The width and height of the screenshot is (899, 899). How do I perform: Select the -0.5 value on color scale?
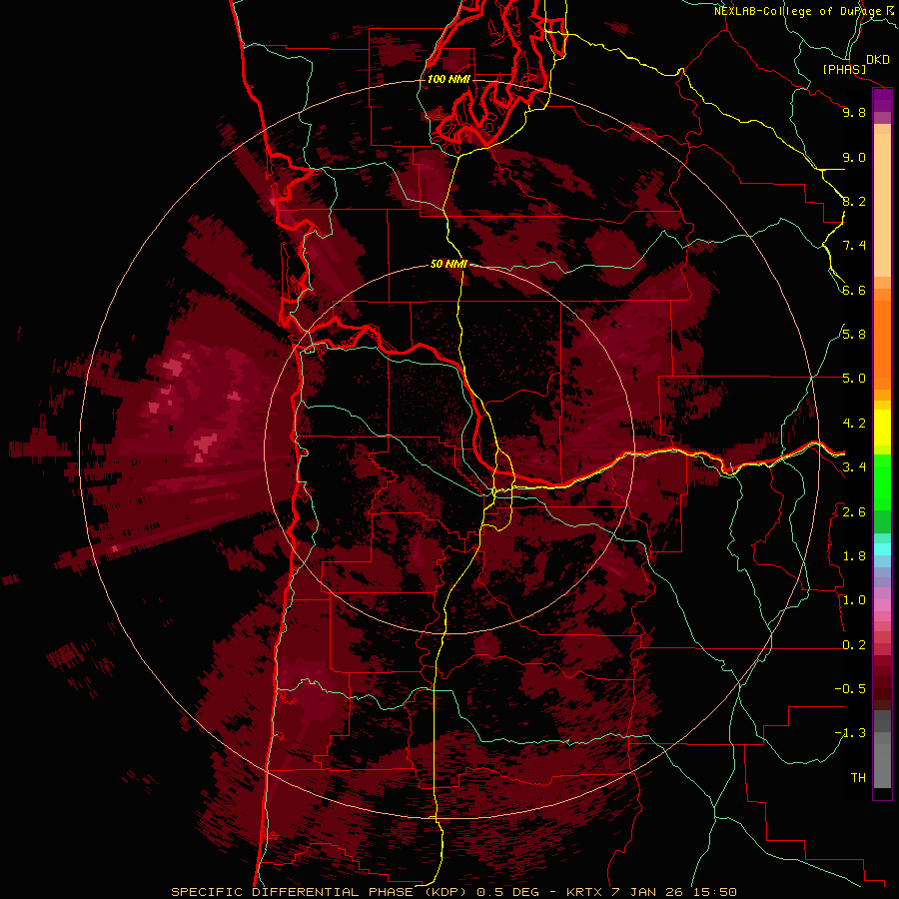[850, 689]
